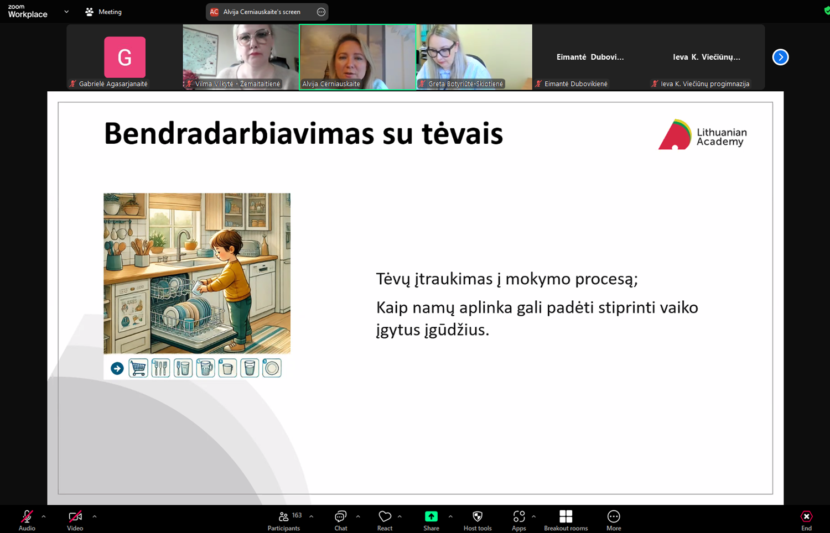830x533 pixels.
Task: Click the mug icon in slide strip
Action: [x=205, y=368]
